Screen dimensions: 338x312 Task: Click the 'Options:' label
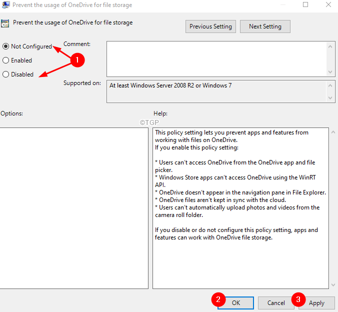point(11,113)
